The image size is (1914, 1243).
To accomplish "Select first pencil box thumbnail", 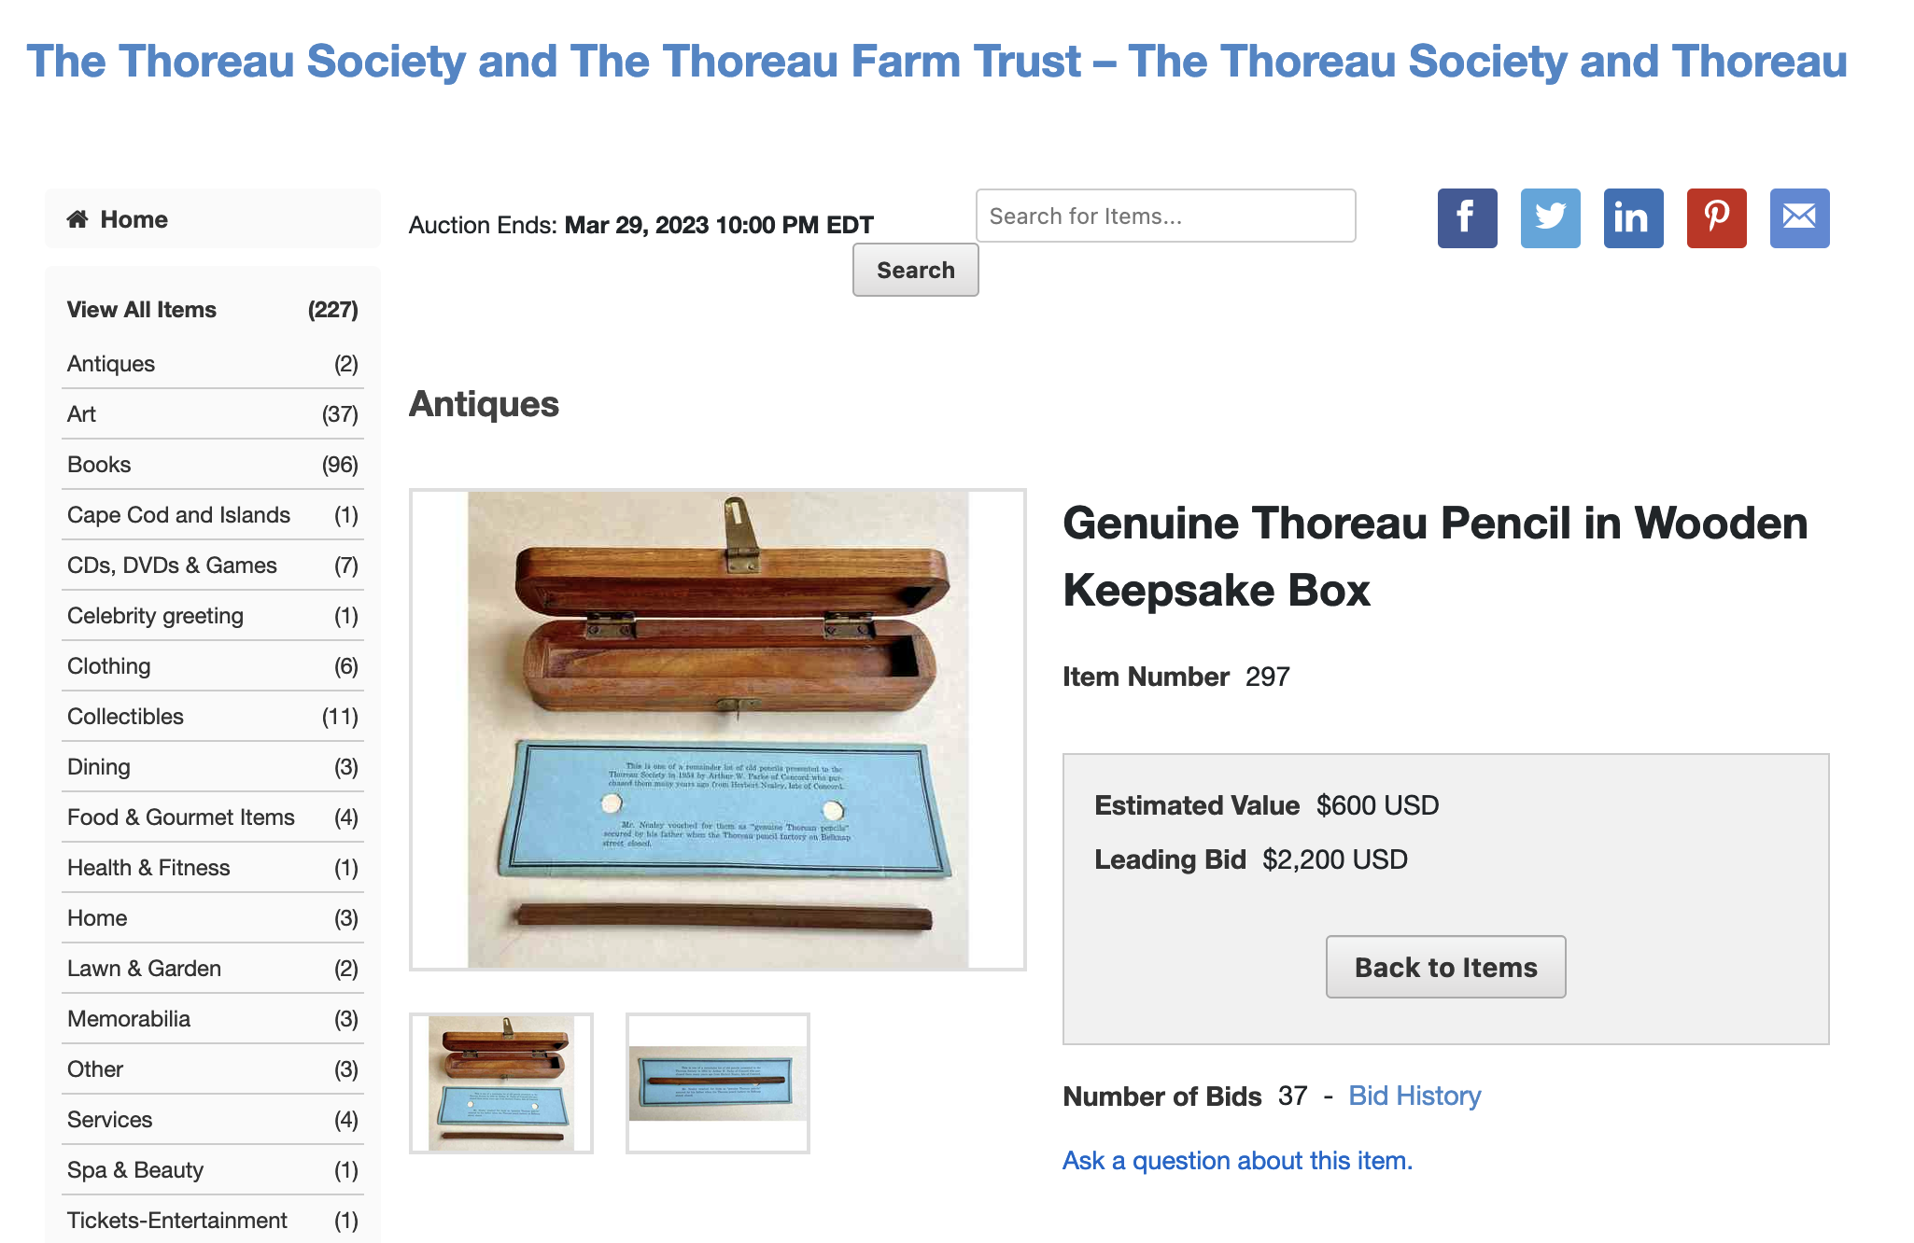I will pyautogui.click(x=501, y=1082).
